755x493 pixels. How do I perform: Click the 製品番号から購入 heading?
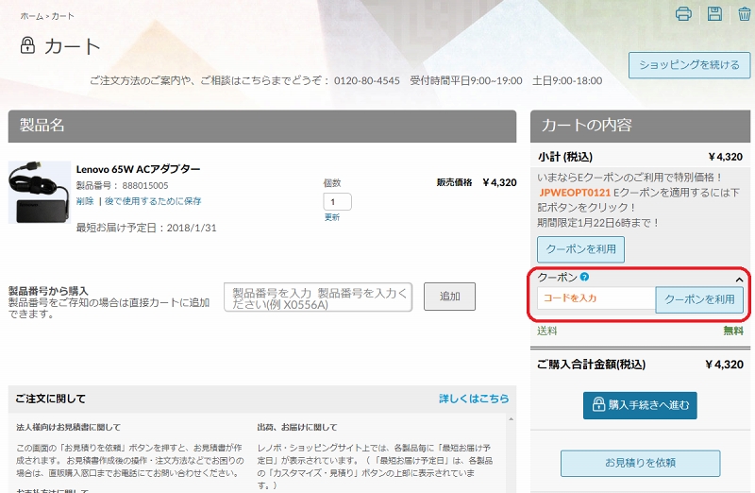click(48, 291)
